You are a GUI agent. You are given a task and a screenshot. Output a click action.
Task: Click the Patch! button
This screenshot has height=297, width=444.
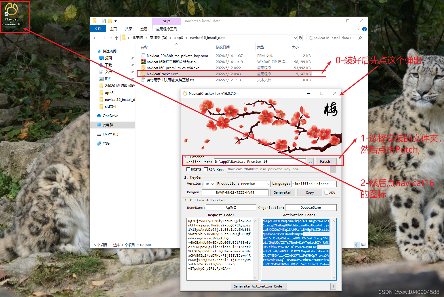(326, 162)
